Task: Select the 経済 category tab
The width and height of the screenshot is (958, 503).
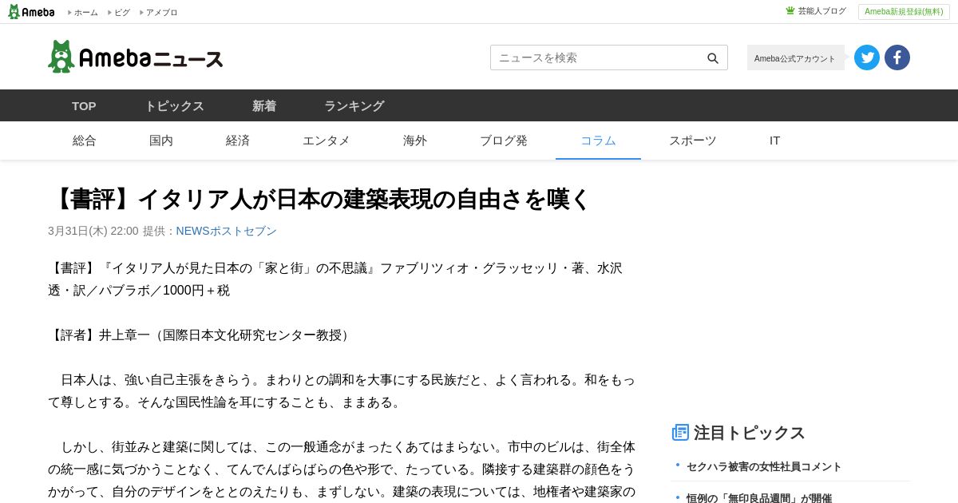Action: click(x=238, y=141)
